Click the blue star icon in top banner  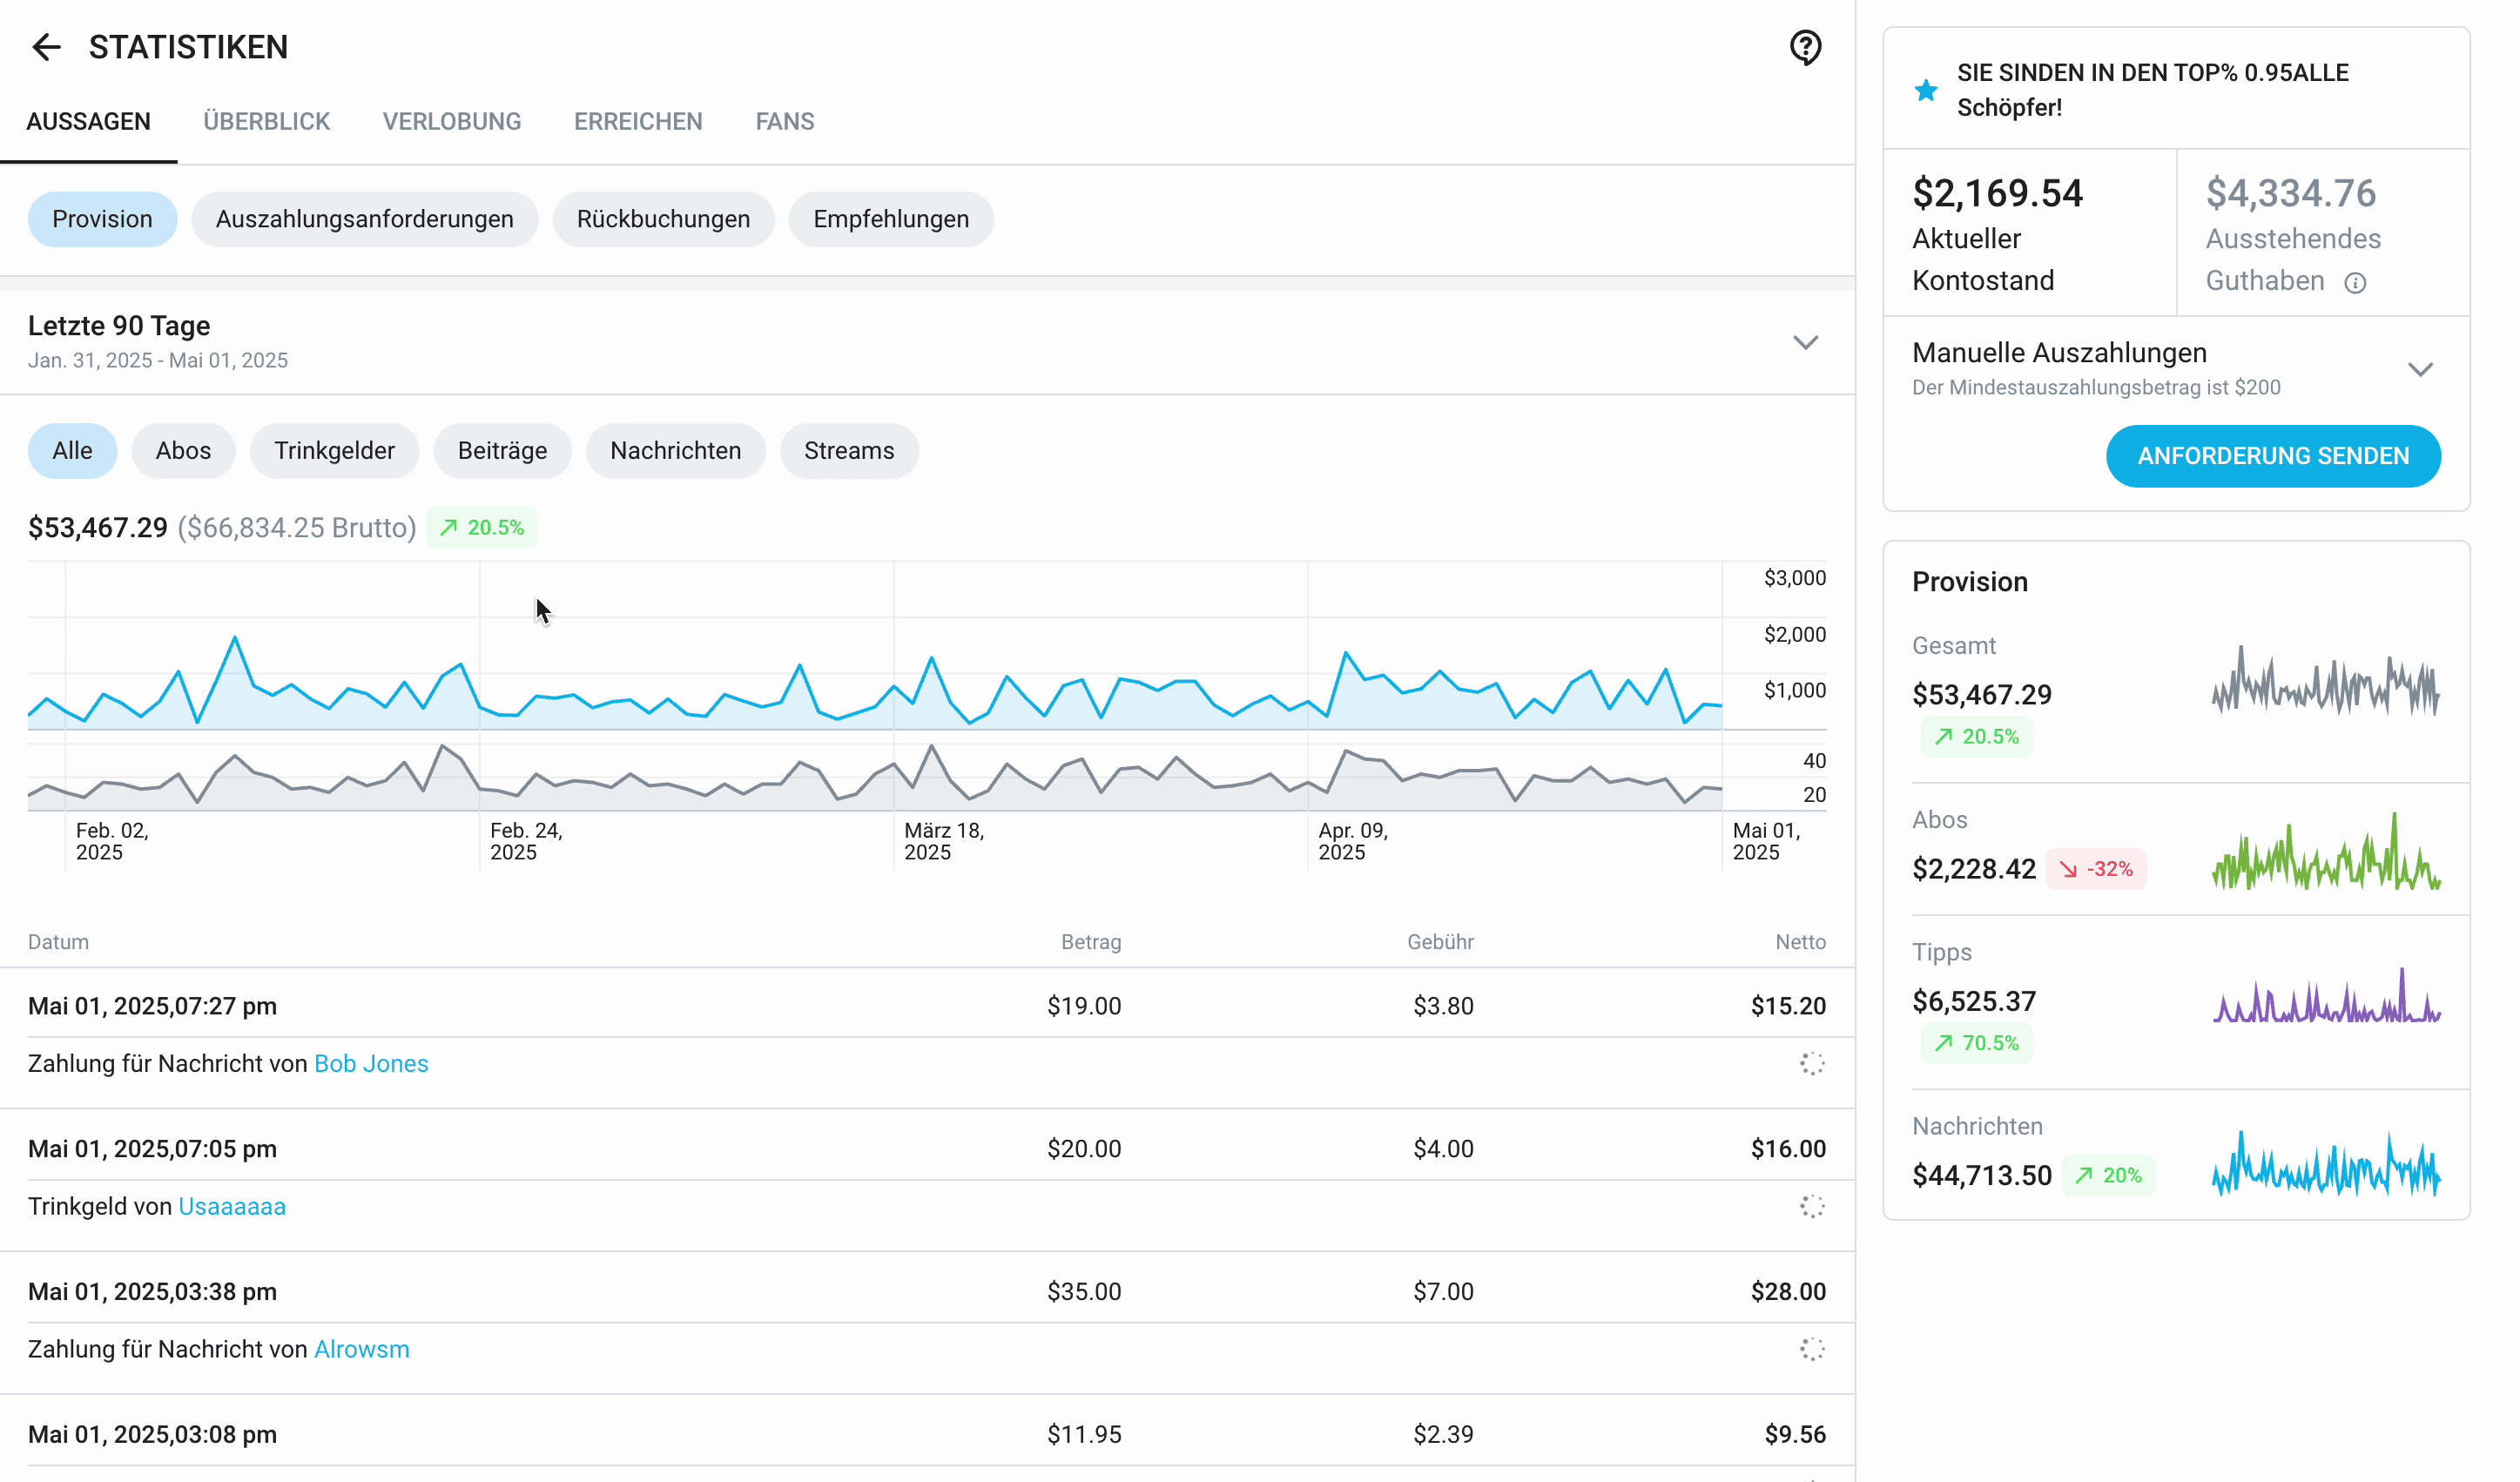point(1925,90)
